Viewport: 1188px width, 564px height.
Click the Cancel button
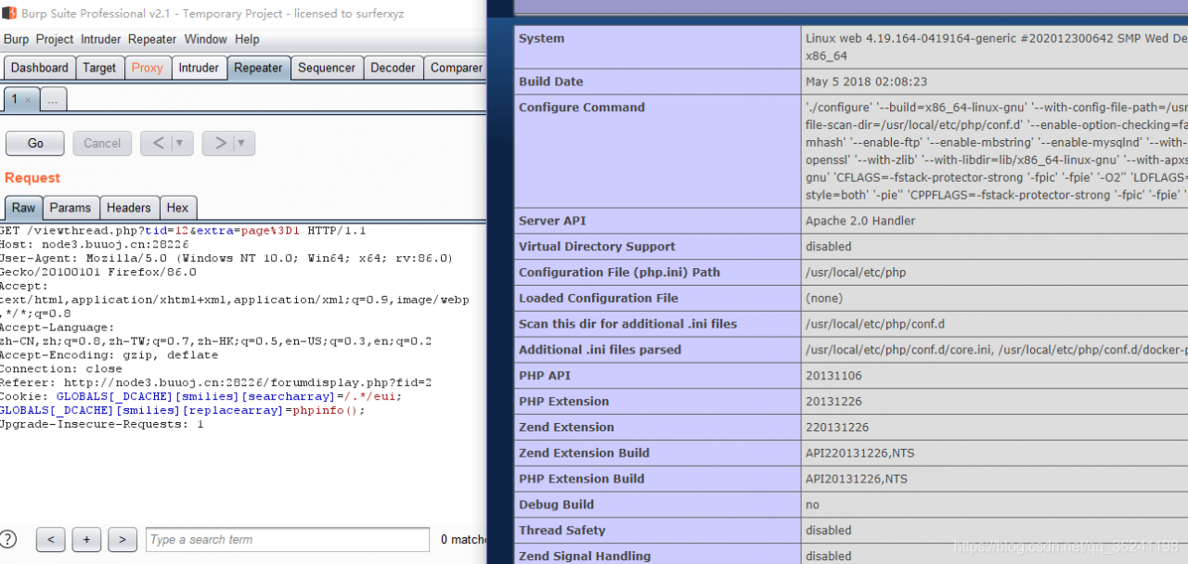[102, 143]
